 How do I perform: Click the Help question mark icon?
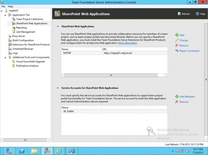point(197,14)
